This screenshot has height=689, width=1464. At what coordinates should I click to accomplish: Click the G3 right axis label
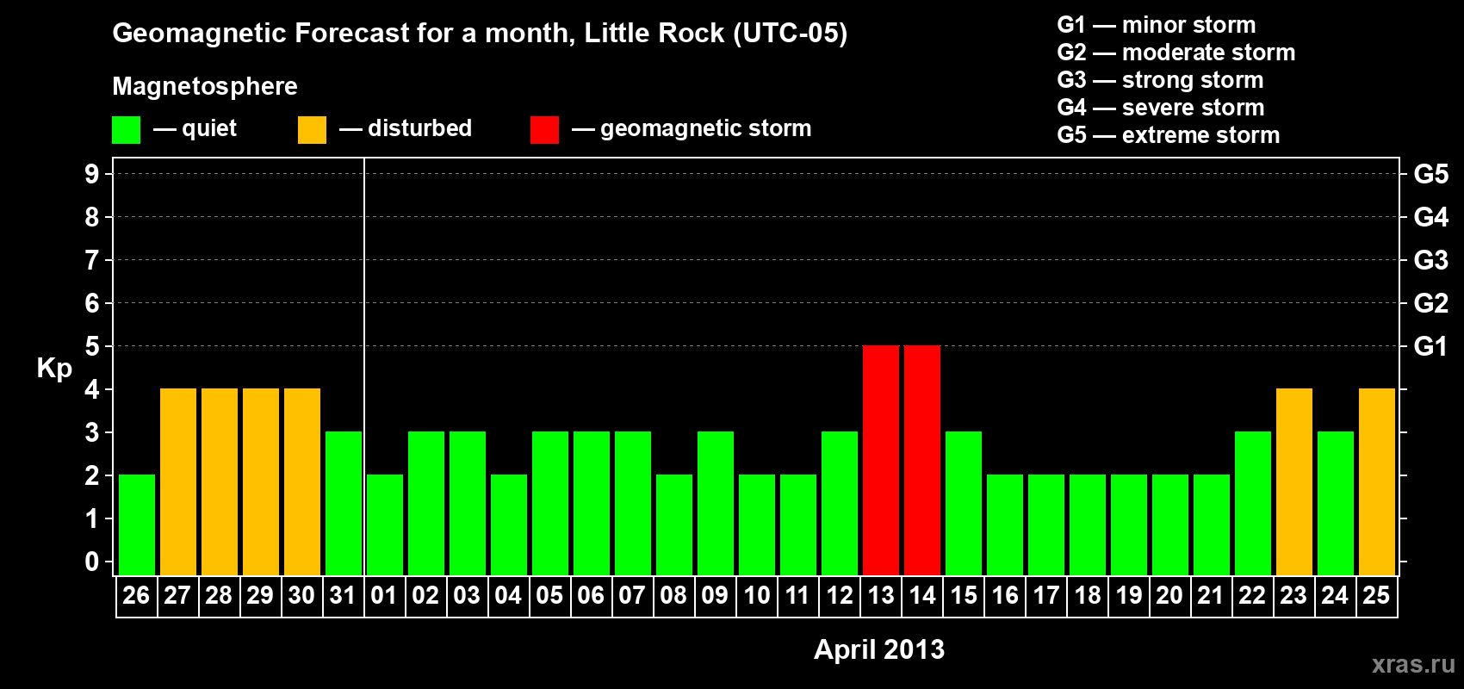coord(1431,260)
